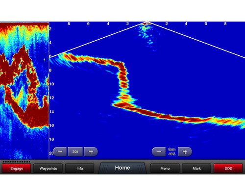Tap the 14 depth scale label
This screenshot has height=196, width=245.
[51, 112]
